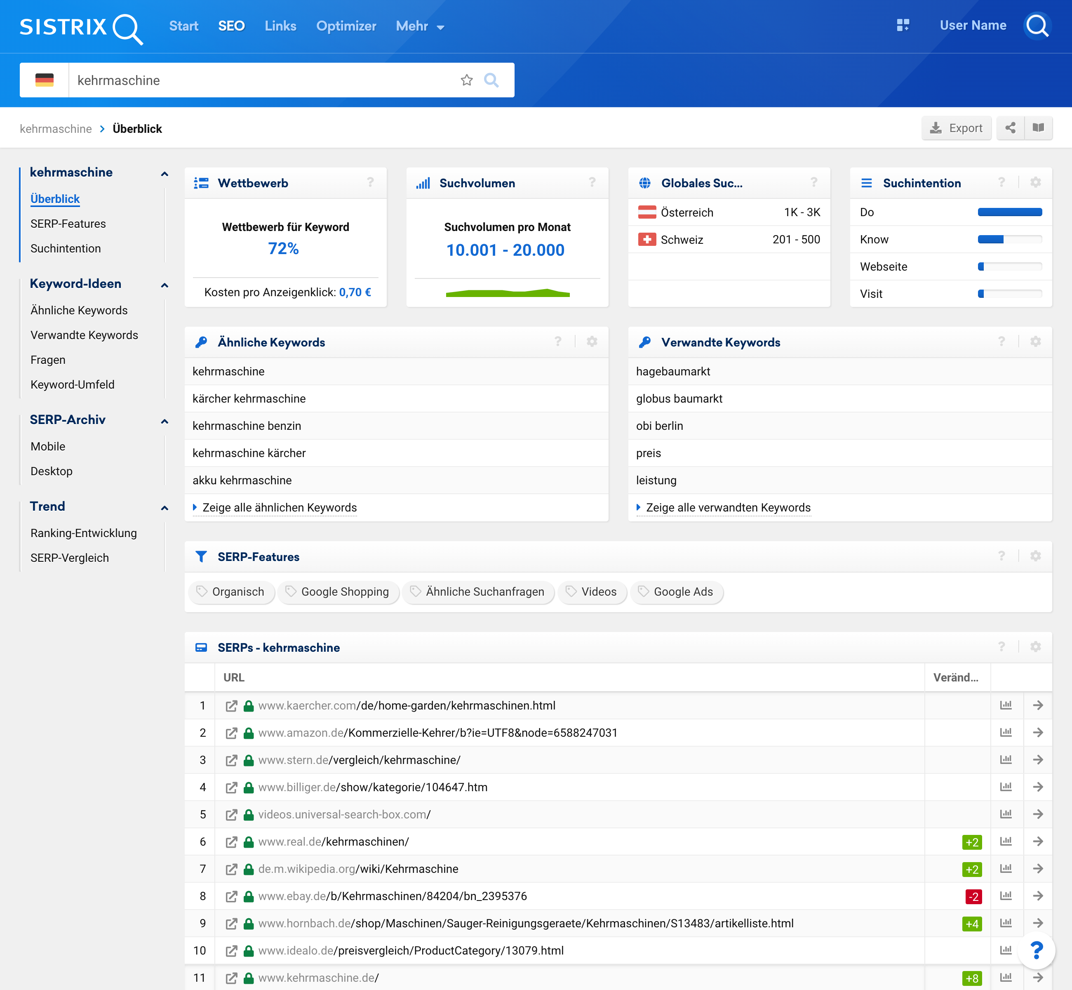Viewport: 1072px width, 990px height.
Task: Click external link icon for amazon.de result
Action: pos(231,733)
